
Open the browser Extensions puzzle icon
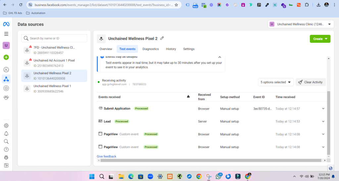307,5
